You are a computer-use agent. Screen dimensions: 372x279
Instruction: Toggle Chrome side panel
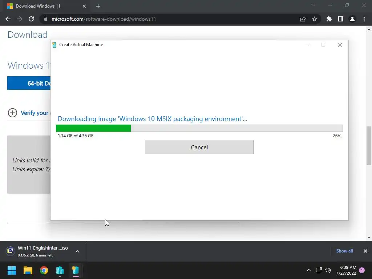pos(341,19)
